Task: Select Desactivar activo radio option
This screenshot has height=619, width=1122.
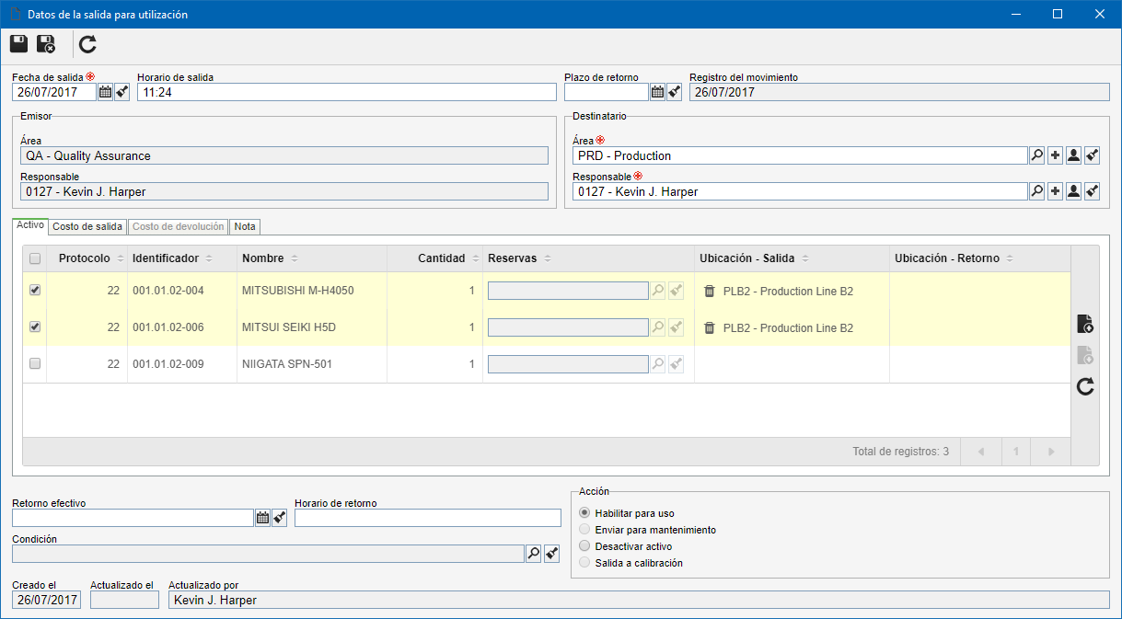Action: click(x=584, y=546)
